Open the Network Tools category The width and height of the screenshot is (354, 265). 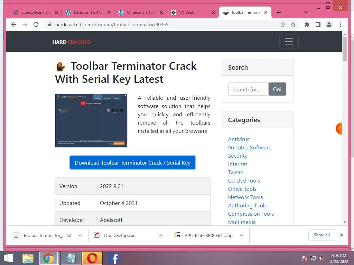pos(245,197)
